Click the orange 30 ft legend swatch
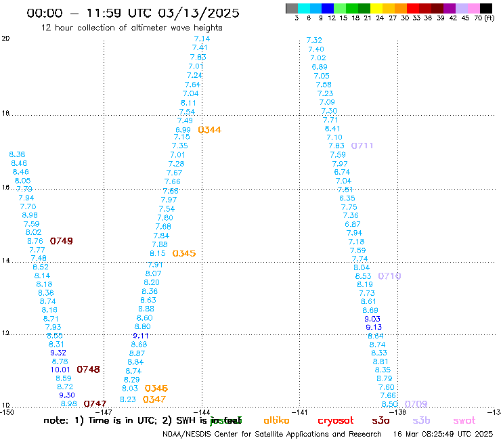 401,8
